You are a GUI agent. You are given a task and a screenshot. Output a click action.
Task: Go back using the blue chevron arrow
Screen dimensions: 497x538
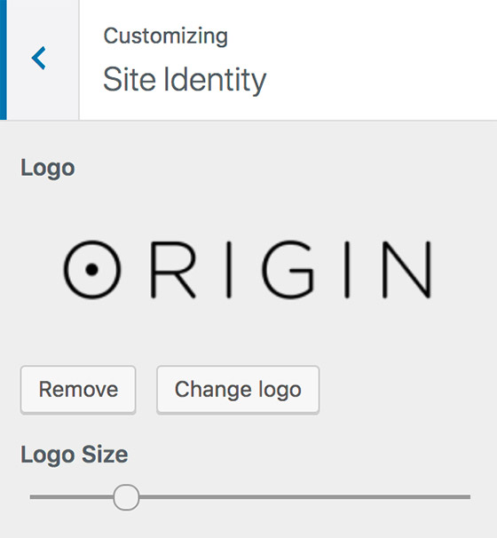coord(39,58)
